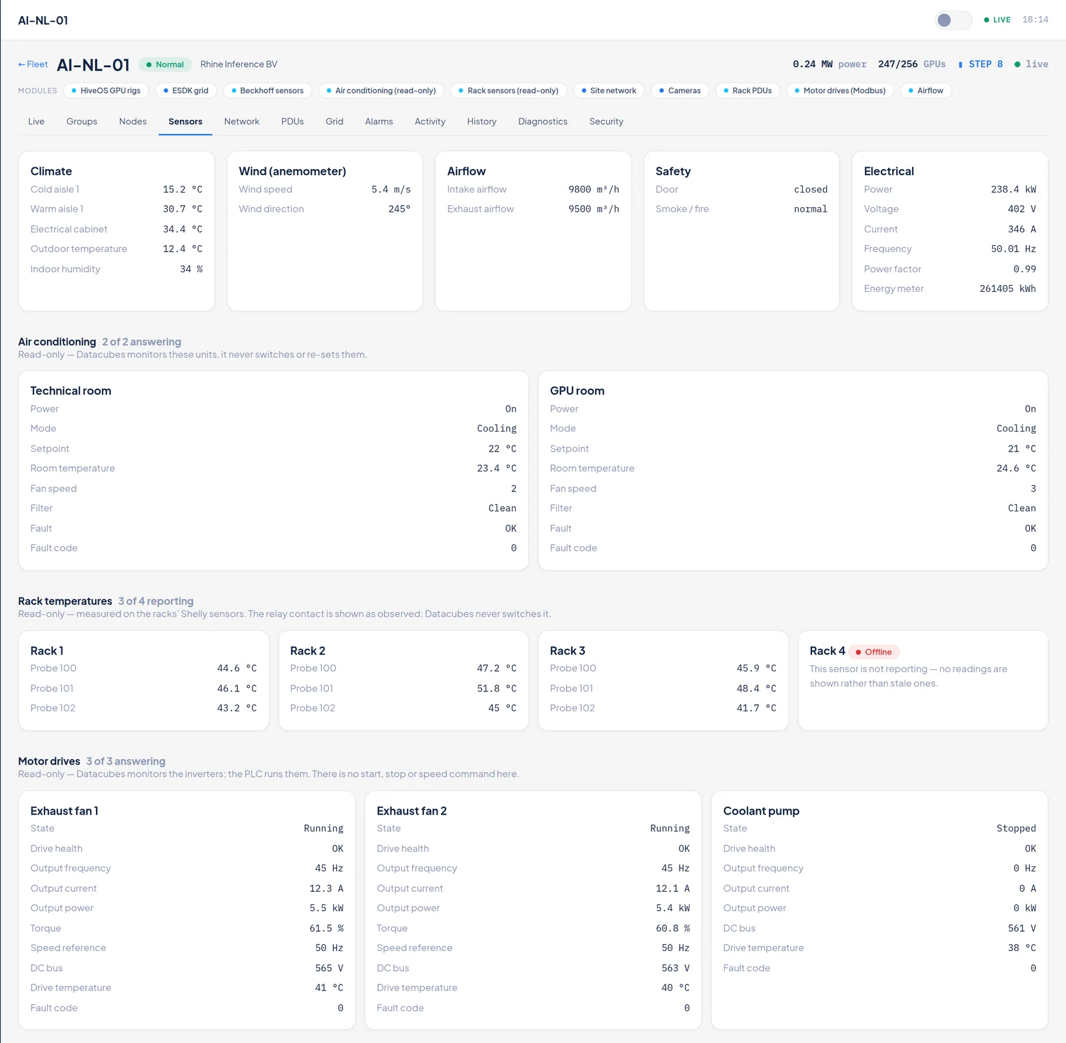Click the Wind direction value 245°
Image resolution: width=1066 pixels, height=1043 pixels.
(399, 208)
